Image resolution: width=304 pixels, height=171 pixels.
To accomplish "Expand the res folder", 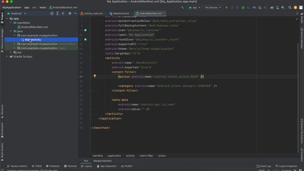I will (10, 52).
